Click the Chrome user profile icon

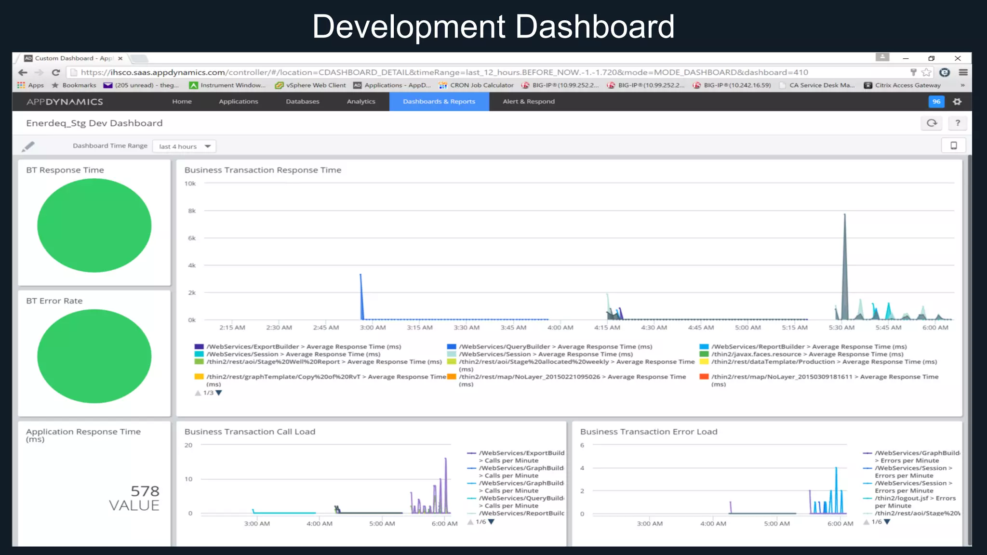(882, 57)
